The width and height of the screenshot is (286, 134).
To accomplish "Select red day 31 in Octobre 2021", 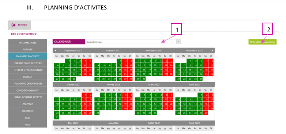I will [x=130, y=79].
